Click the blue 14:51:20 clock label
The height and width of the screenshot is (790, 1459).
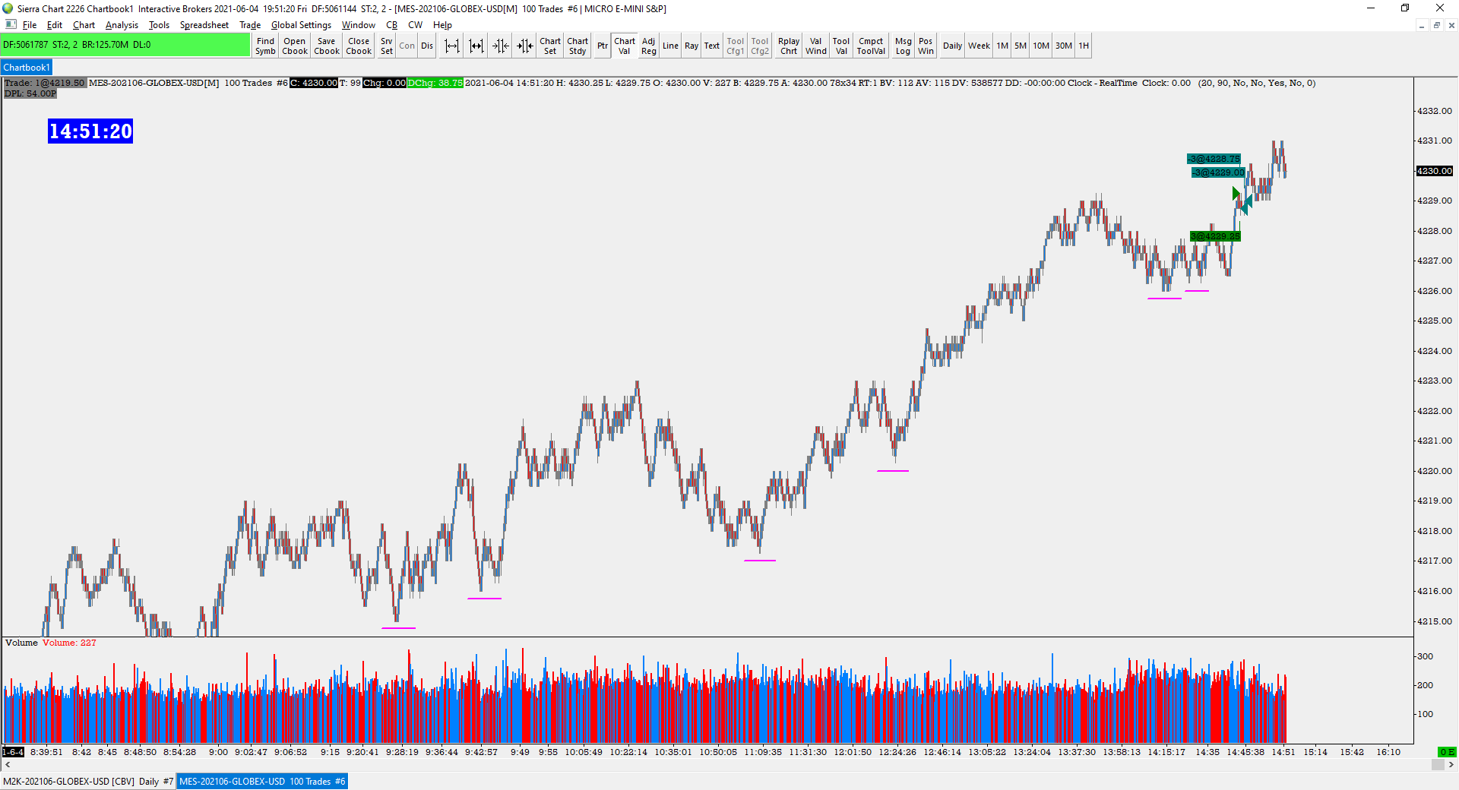(x=90, y=131)
